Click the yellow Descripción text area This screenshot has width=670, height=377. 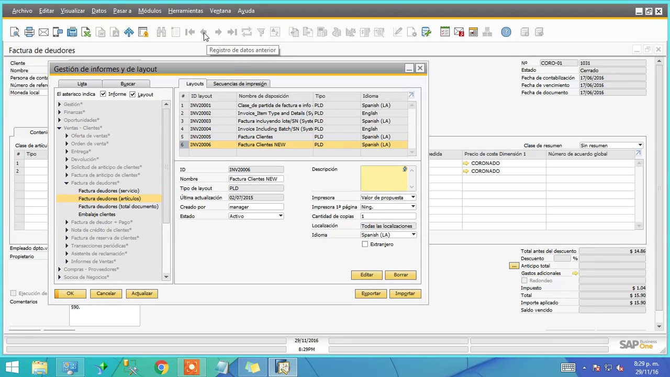click(384, 178)
